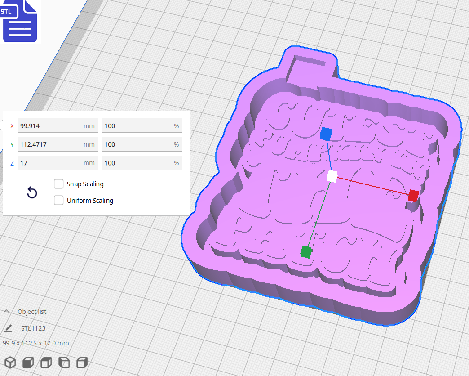This screenshot has height=376, width=469.
Task: Edit the Z height value of 17
Action: pos(58,163)
